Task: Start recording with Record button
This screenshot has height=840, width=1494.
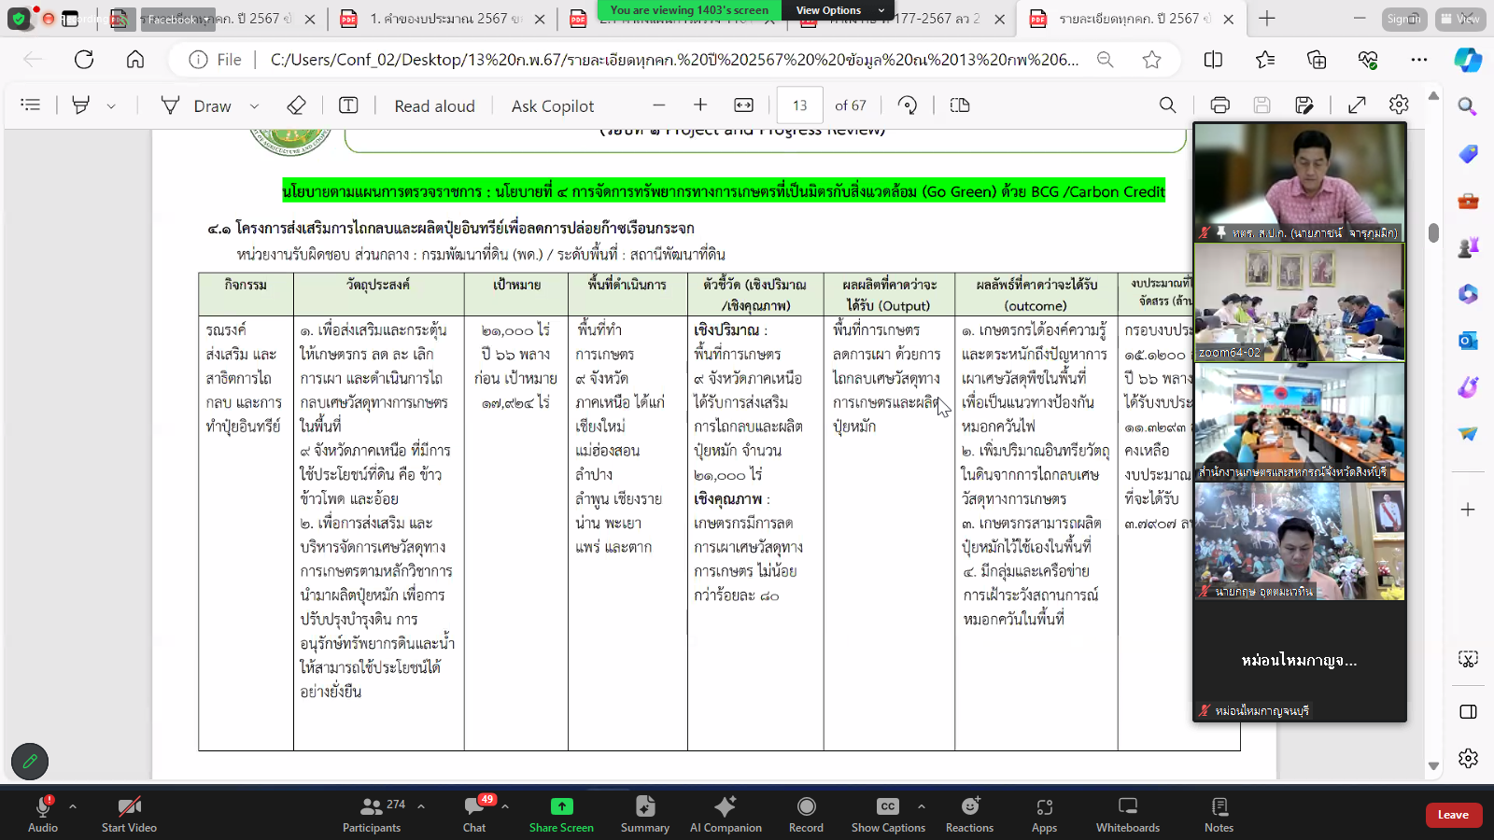Action: pyautogui.click(x=807, y=814)
